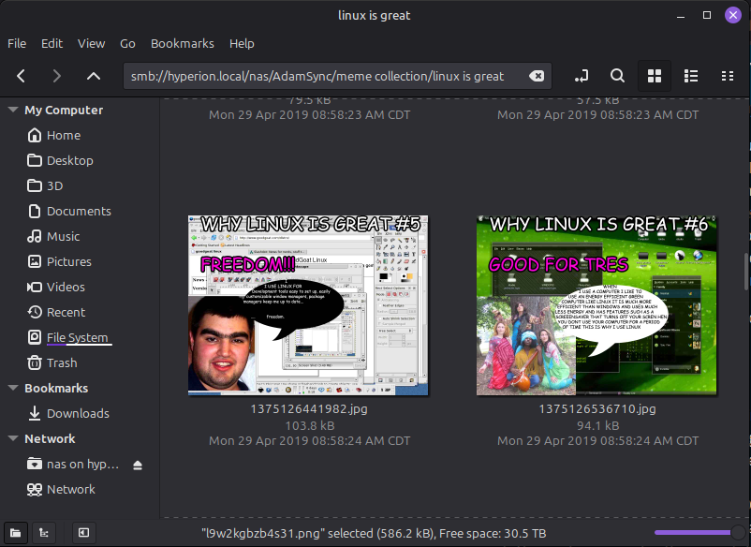Show tree view in sidebar
Image resolution: width=751 pixels, height=547 pixels.
43,533
